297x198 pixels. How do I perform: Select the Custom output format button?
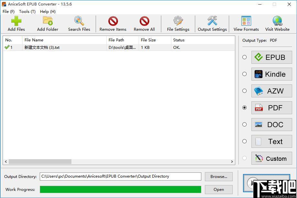[271, 158]
